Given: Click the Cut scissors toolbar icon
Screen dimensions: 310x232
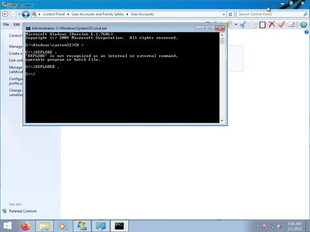Looking at the screenshot, I should pyautogui.click(x=243, y=24).
